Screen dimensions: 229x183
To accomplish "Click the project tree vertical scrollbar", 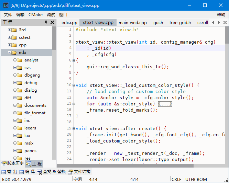I will pos(54,93).
